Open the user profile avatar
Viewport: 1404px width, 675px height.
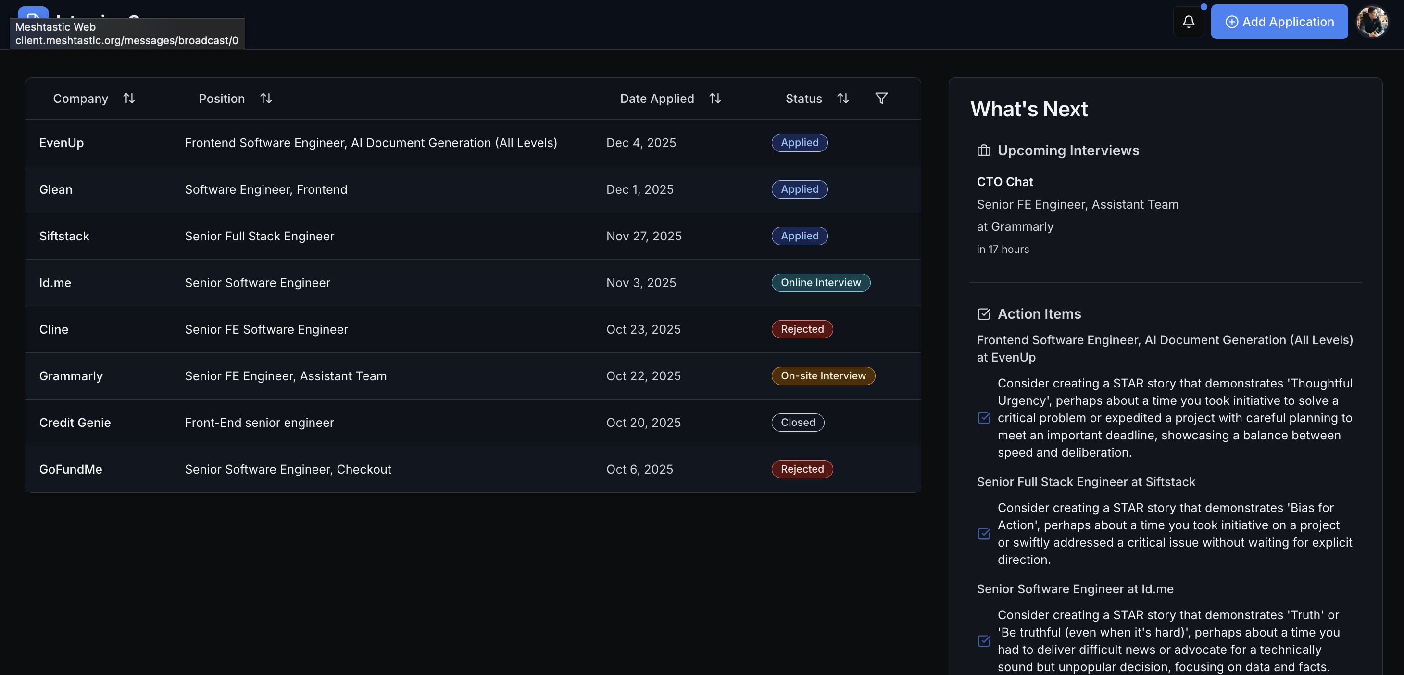tap(1372, 22)
